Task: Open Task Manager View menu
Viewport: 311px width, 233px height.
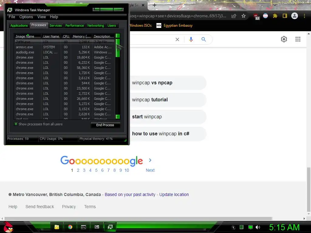Action: click(x=42, y=17)
